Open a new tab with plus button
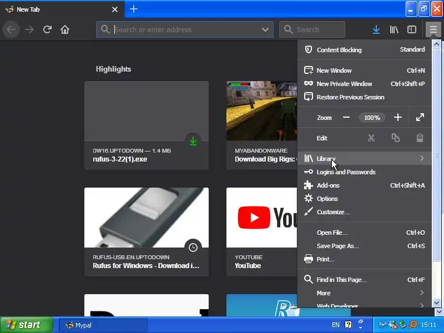 134,9
